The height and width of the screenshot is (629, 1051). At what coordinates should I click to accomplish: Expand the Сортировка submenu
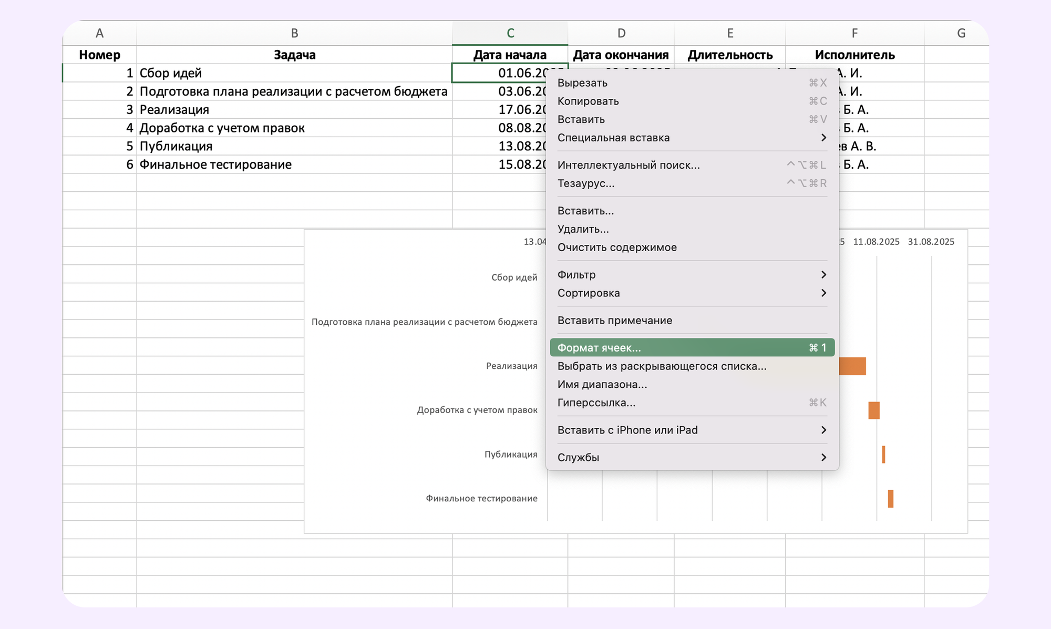[692, 293]
